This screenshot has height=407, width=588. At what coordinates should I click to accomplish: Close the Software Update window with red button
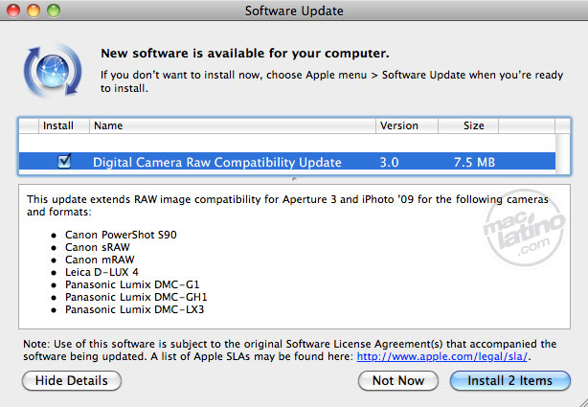pos(13,11)
